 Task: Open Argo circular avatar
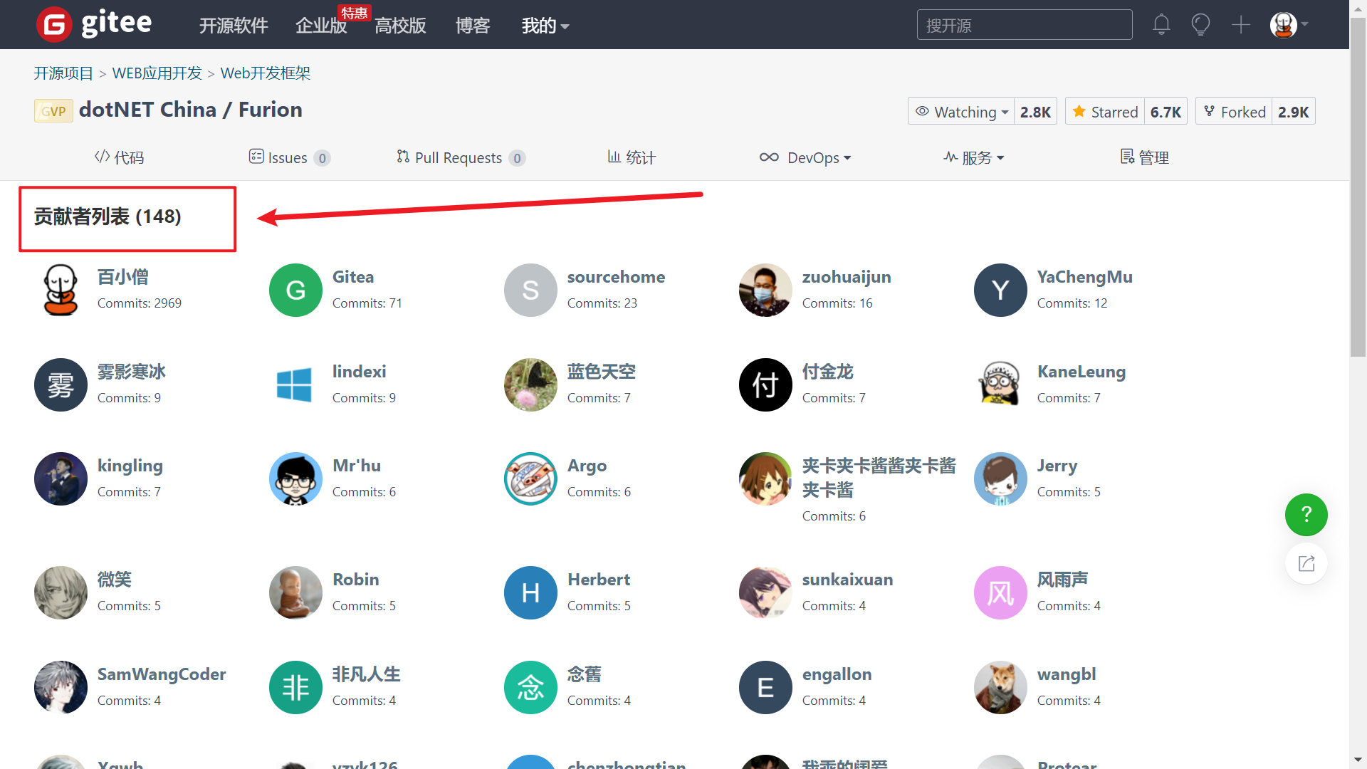(x=530, y=478)
